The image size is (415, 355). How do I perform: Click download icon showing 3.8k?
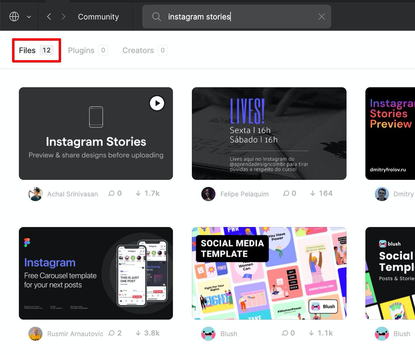(138, 333)
